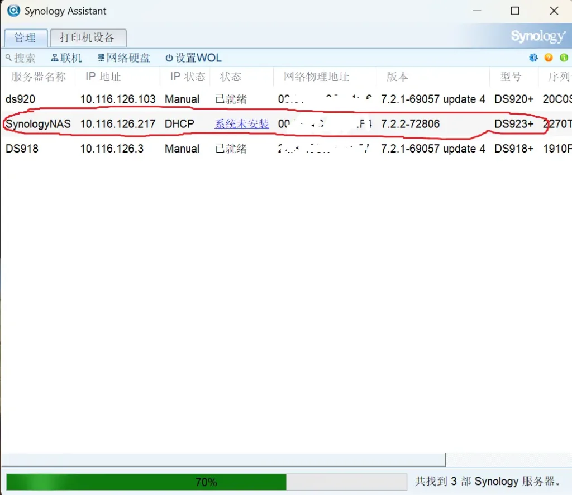Click the horizontal scrollbar under the server list
Screen dimensions: 572x495
pos(223,459)
